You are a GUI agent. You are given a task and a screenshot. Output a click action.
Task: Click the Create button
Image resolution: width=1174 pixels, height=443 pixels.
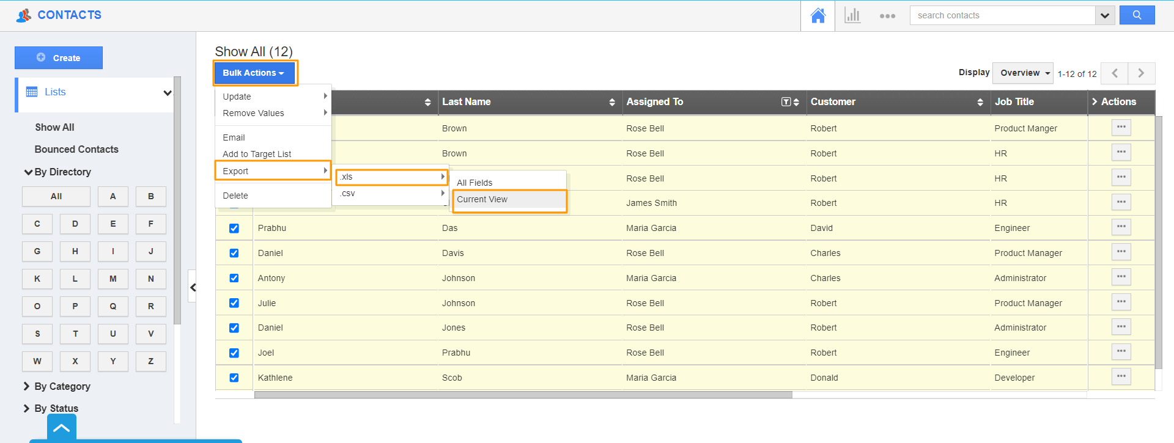59,58
